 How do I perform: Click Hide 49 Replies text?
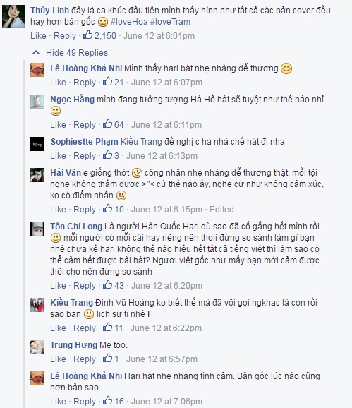click(x=77, y=53)
